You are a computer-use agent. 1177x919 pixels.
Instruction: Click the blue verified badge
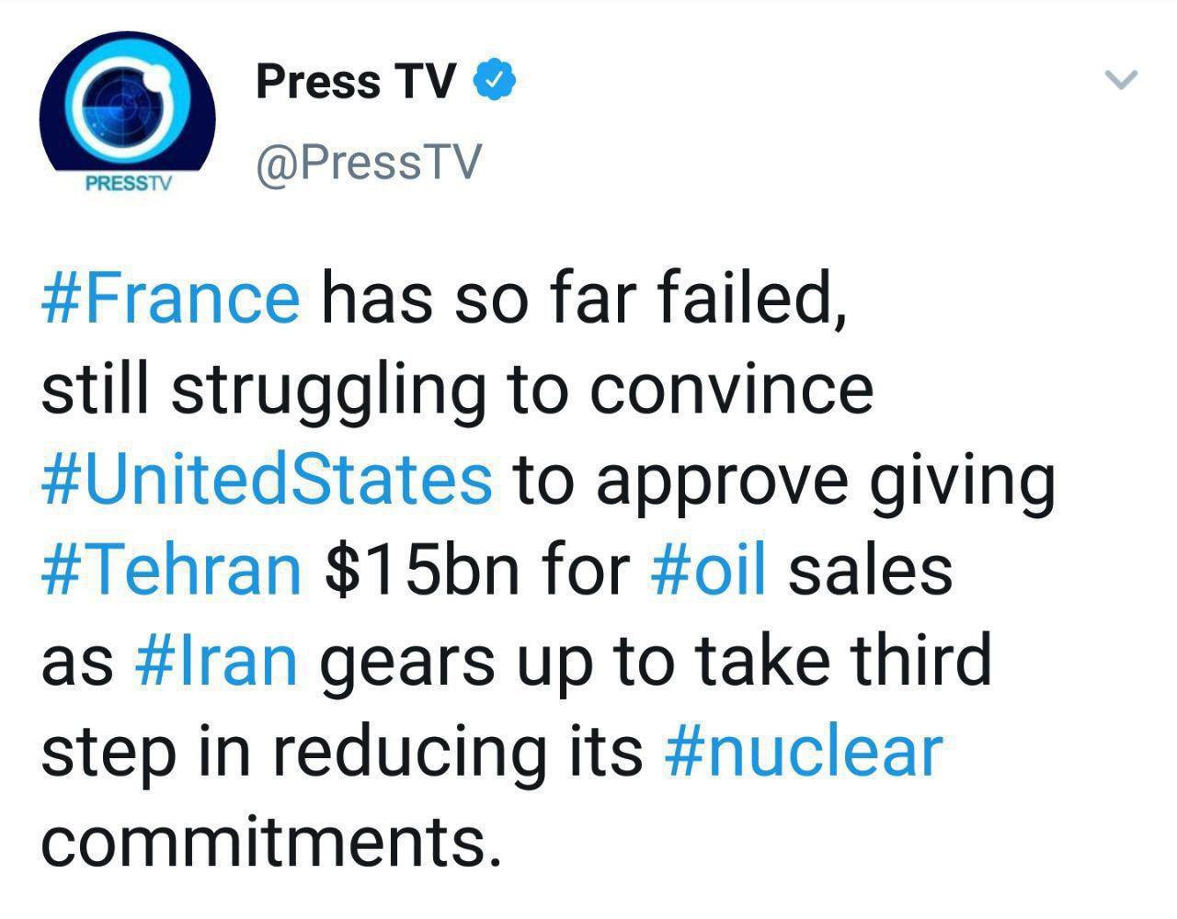(495, 81)
